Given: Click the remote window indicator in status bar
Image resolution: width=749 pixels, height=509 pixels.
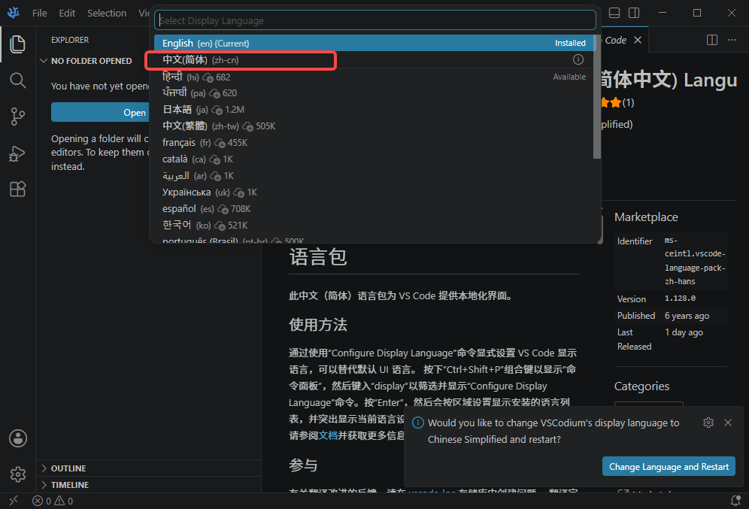Looking at the screenshot, I should [14, 501].
